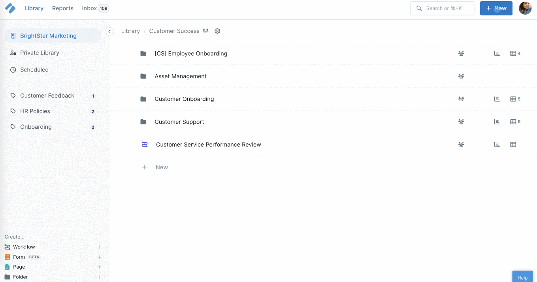This screenshot has height=282, width=537.
Task: Open table view for Customer Service Performance Review
Action: (513, 145)
